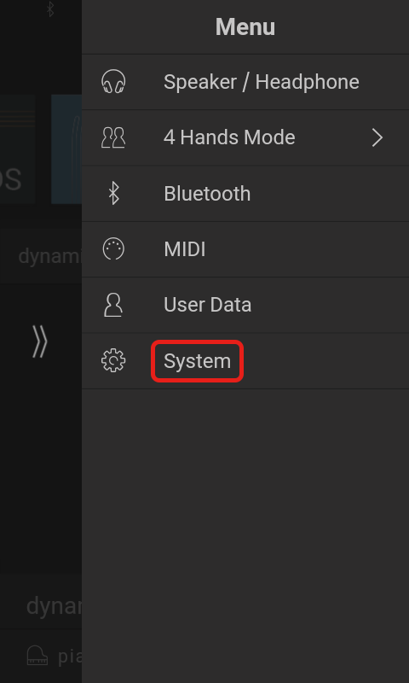Open the MIDI menu entry
The width and height of the screenshot is (409, 683).
245,249
